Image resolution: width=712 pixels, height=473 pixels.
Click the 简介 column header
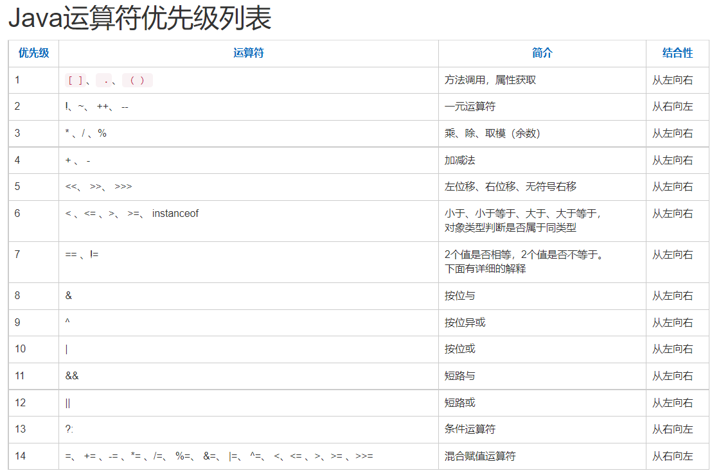[542, 53]
